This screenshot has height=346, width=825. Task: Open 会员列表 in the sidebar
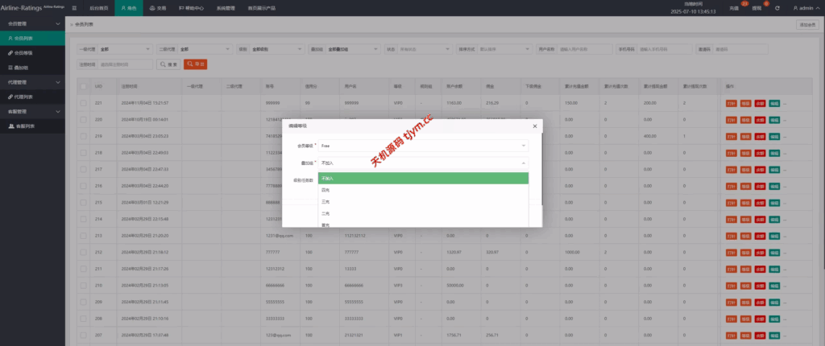coord(27,38)
